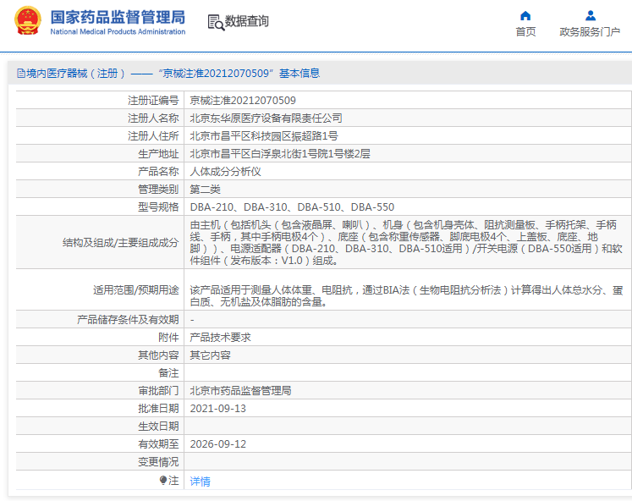Click the document icon before 境内医疗器械
This screenshot has width=632, height=501.
(x=21, y=74)
